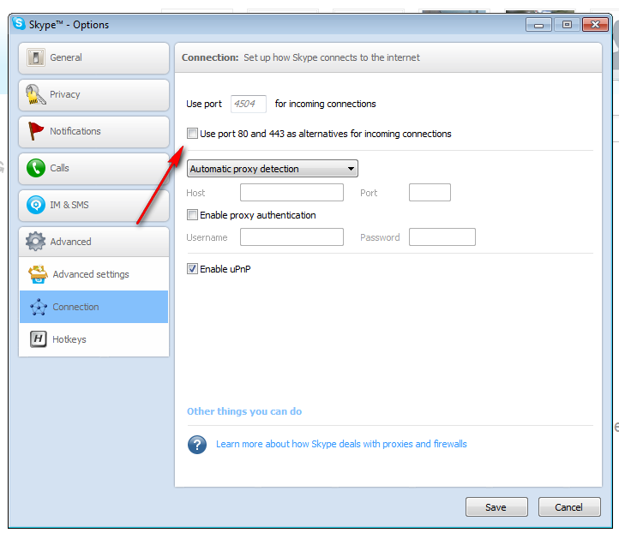Click the Advanced gear icon
Screen dimensions: 619x533
coord(35,242)
